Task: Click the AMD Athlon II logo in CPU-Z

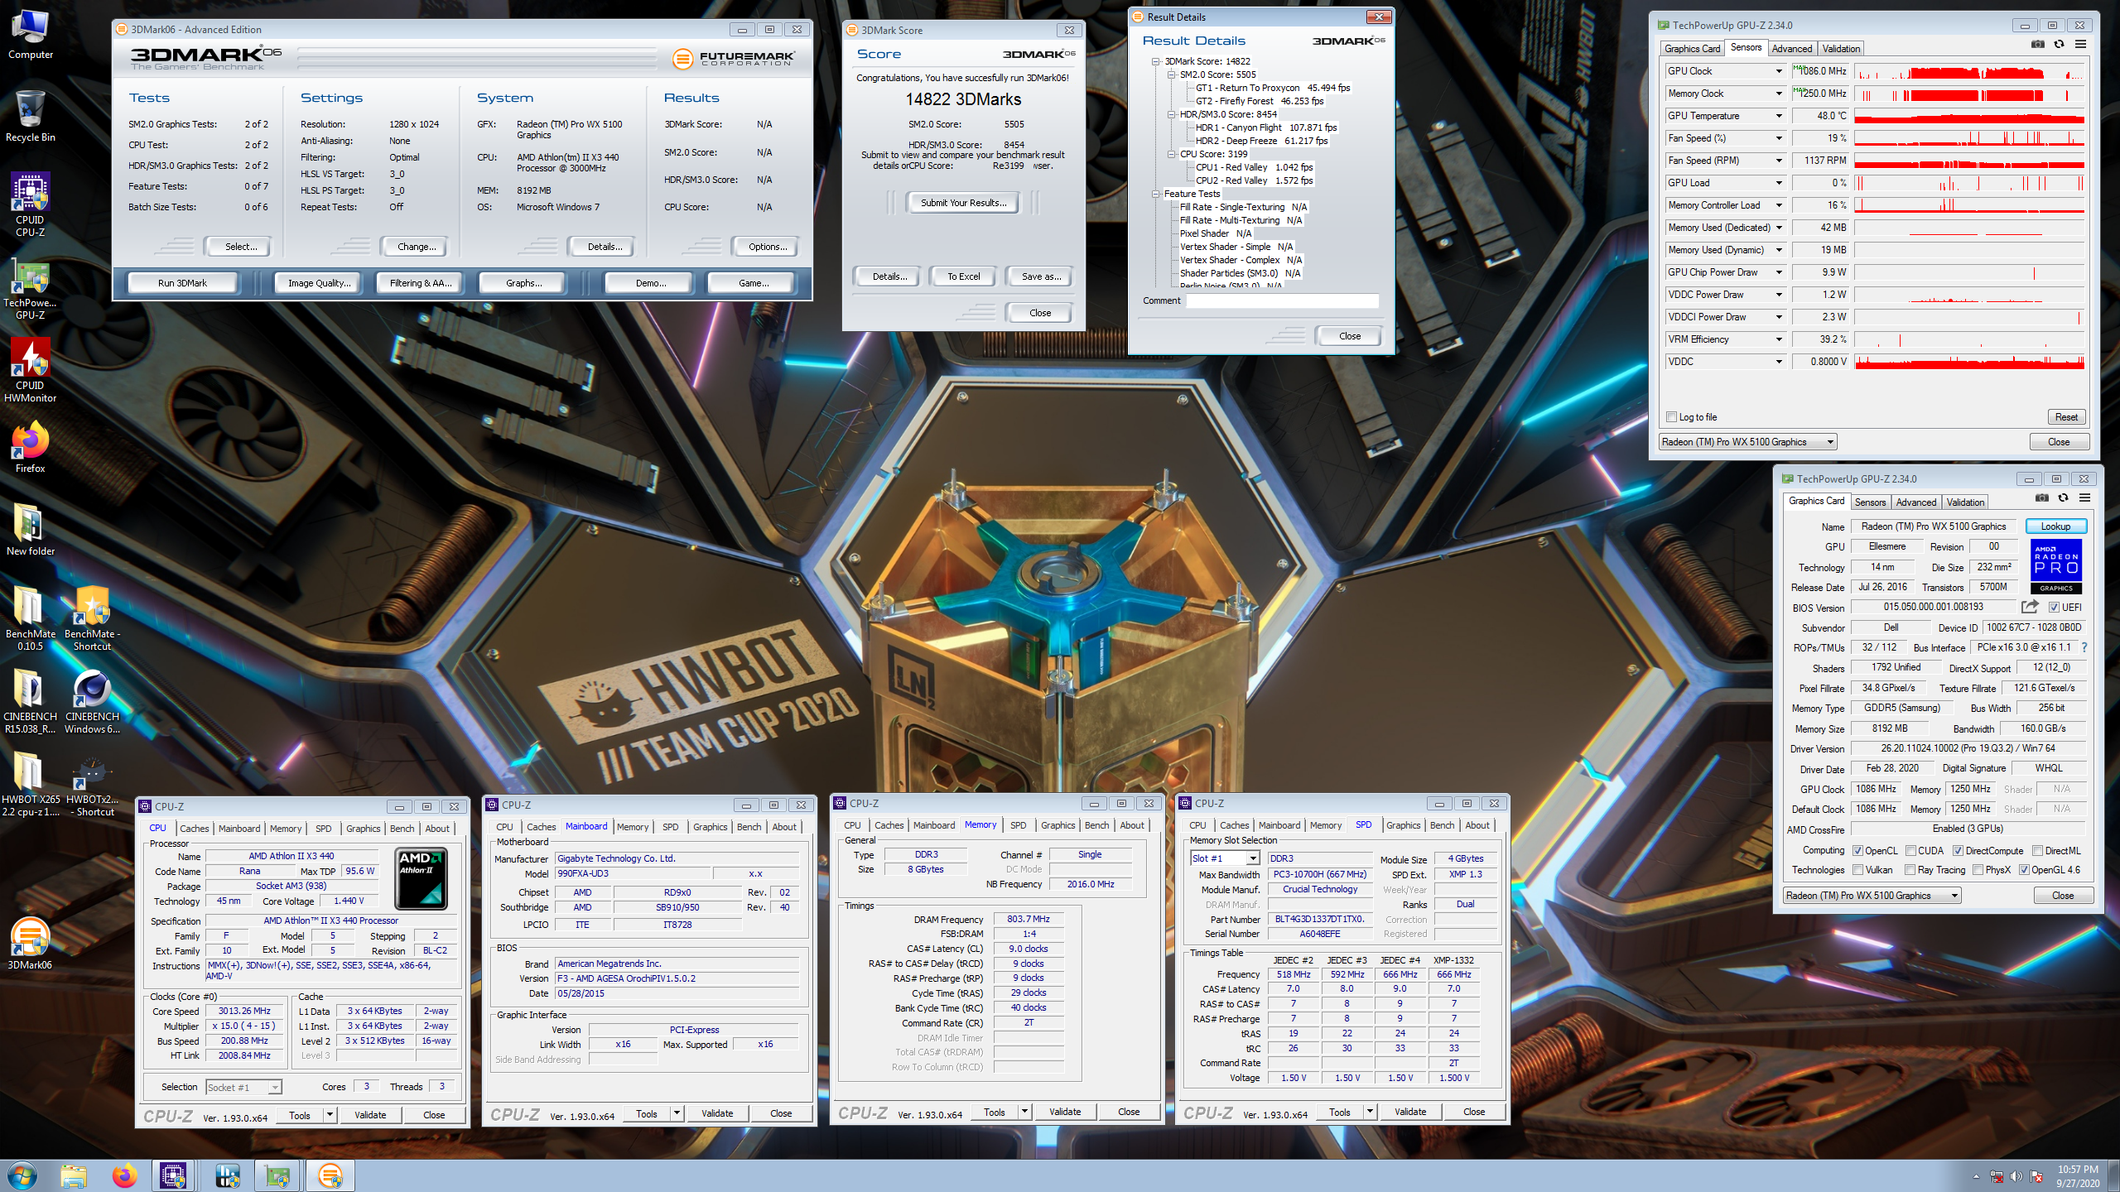Action: point(422,879)
